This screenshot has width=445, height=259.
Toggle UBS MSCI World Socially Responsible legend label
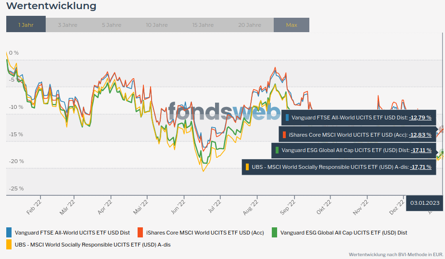[x=92, y=245]
